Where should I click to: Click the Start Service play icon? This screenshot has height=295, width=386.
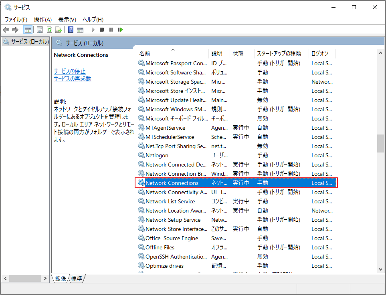(x=93, y=30)
